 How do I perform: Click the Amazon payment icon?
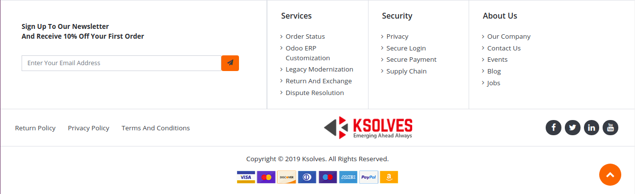(389, 177)
